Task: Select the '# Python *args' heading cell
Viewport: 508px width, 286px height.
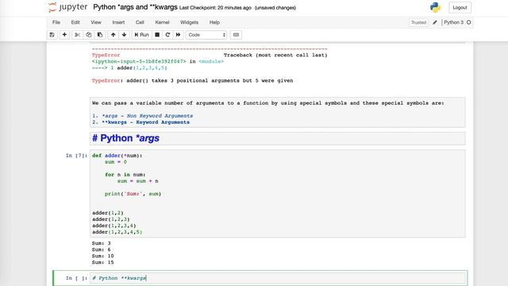Action: click(x=278, y=138)
